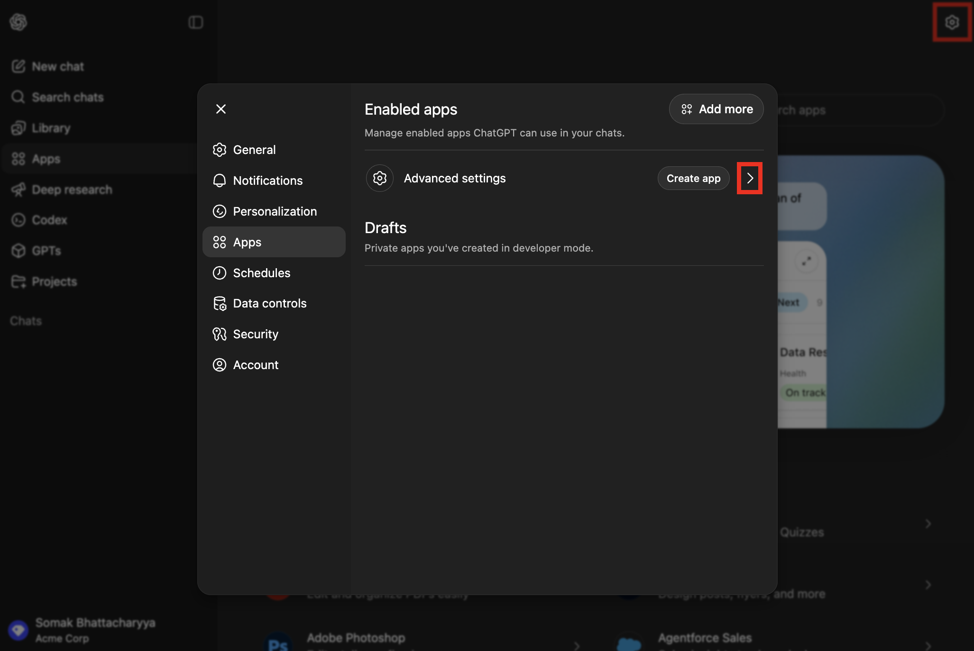Go to Data controls settings

click(269, 303)
